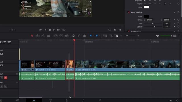The width and height of the screenshot is (182, 102).
Task: Click the Opacity value field 59
Action: click(x=167, y=27)
